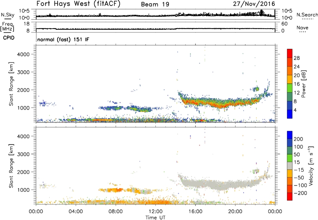Click the date '27/Nov/2016'
The width and height of the screenshot is (318, 220).
point(254,4)
